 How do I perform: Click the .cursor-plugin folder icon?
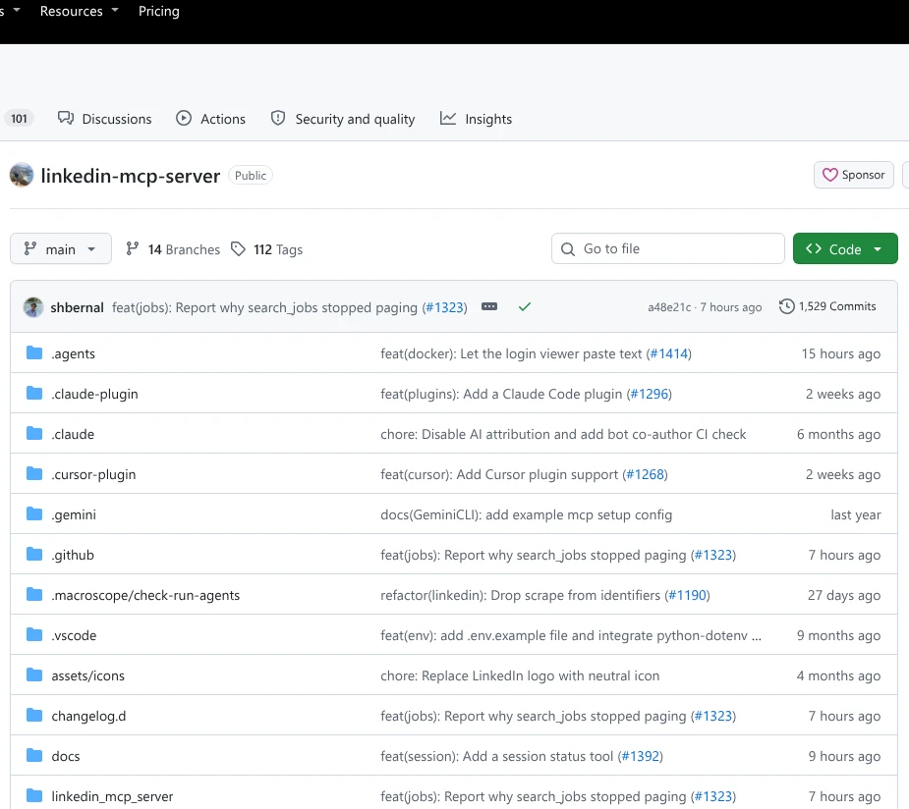point(34,473)
